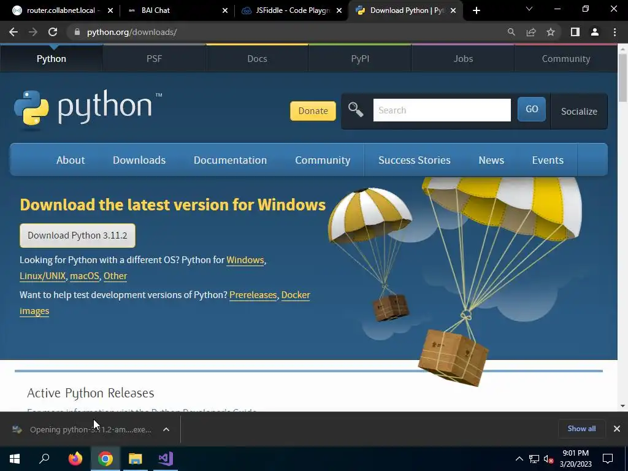The image size is (628, 471).
Task: Close the BAI Chat tab
Action: coord(225,10)
